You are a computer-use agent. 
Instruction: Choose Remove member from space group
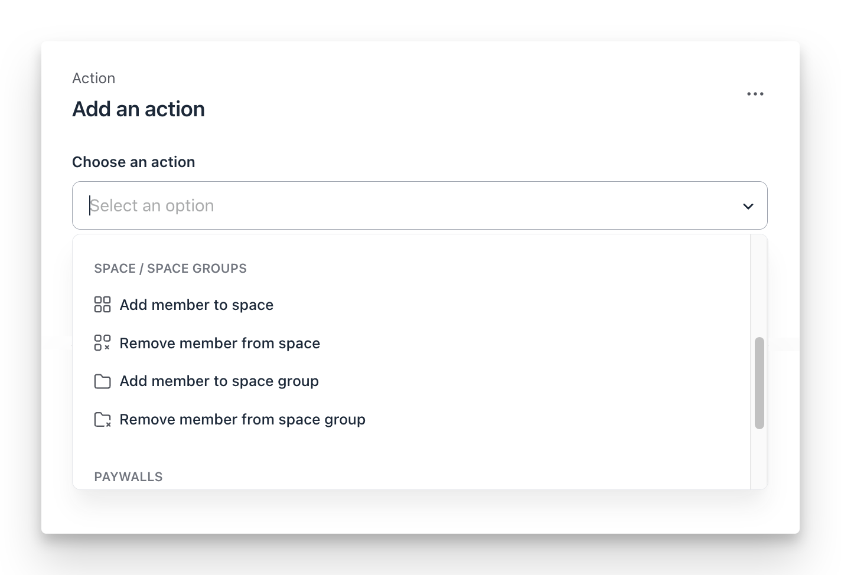pos(242,419)
